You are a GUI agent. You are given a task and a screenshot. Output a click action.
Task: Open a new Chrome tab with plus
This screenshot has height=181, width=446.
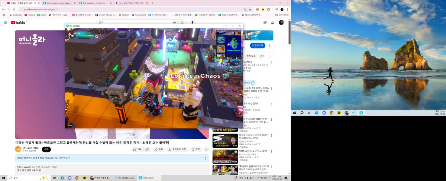[152, 3]
